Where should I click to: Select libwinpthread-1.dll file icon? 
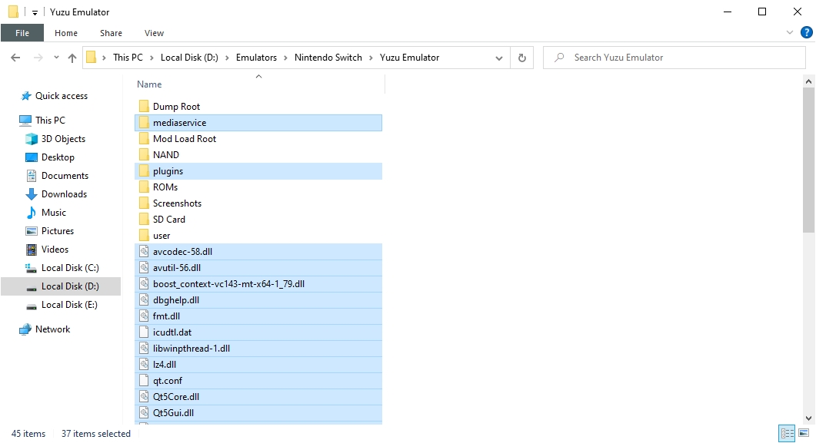[x=144, y=348]
